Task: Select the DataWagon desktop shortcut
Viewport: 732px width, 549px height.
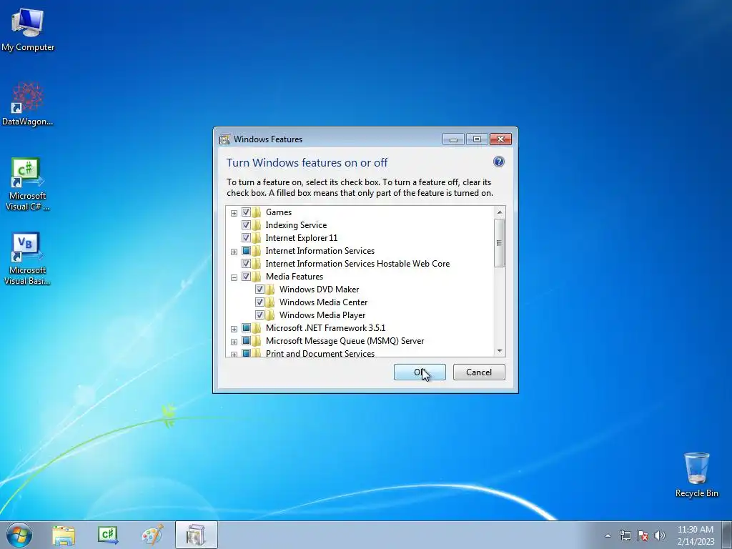Action: coord(28,104)
